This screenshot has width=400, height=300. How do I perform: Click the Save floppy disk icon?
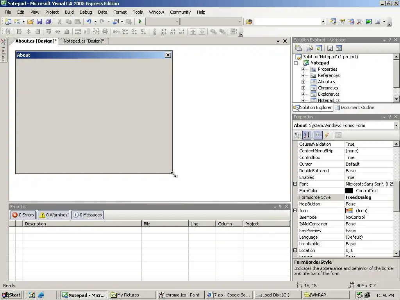pyautogui.click(x=39, y=22)
